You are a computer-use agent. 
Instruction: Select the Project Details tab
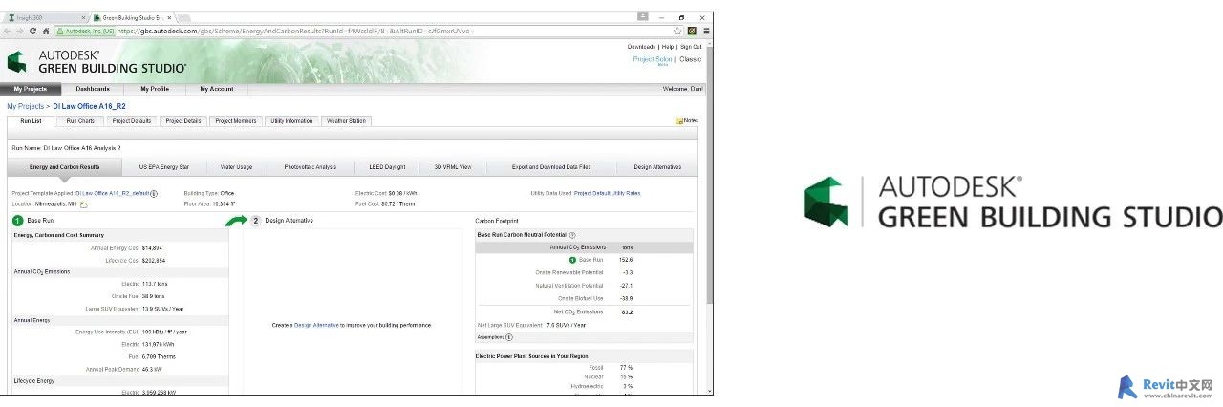pos(183,121)
